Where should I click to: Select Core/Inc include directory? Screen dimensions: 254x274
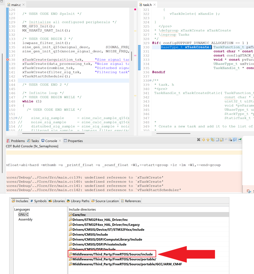(149, 214)
